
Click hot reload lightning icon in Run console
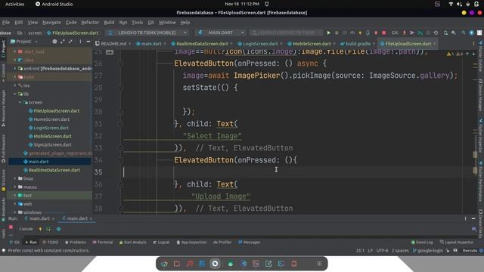[40, 229]
